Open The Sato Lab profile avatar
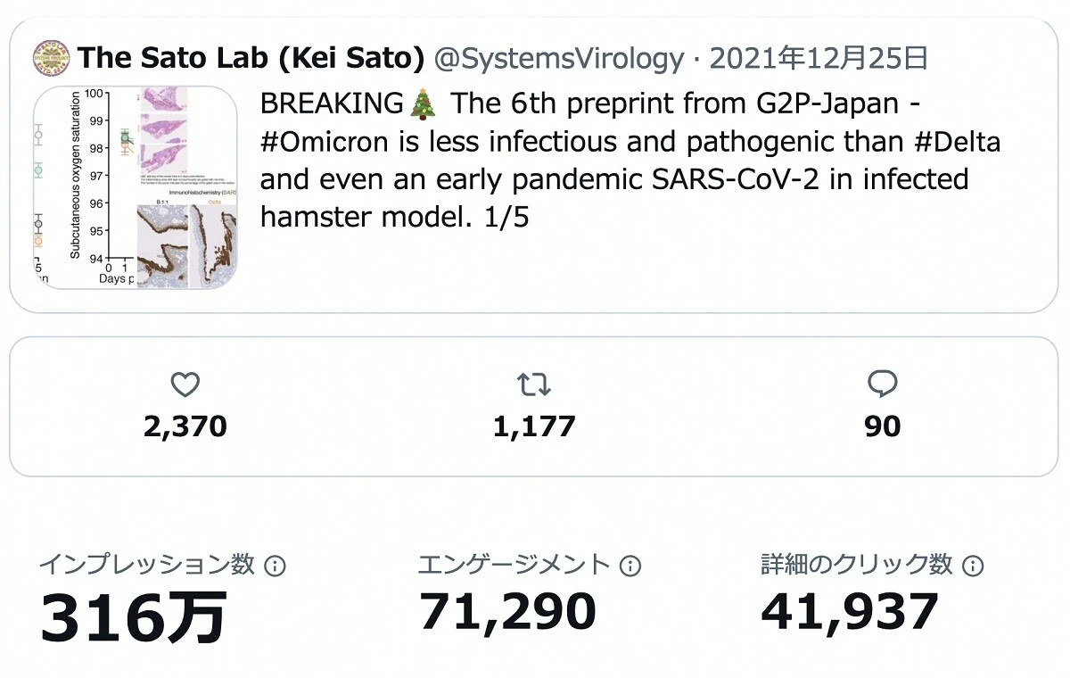 tap(50, 56)
